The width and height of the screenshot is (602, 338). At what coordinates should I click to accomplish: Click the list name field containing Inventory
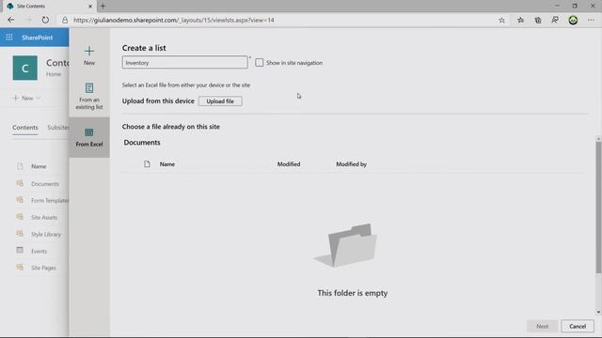184,63
